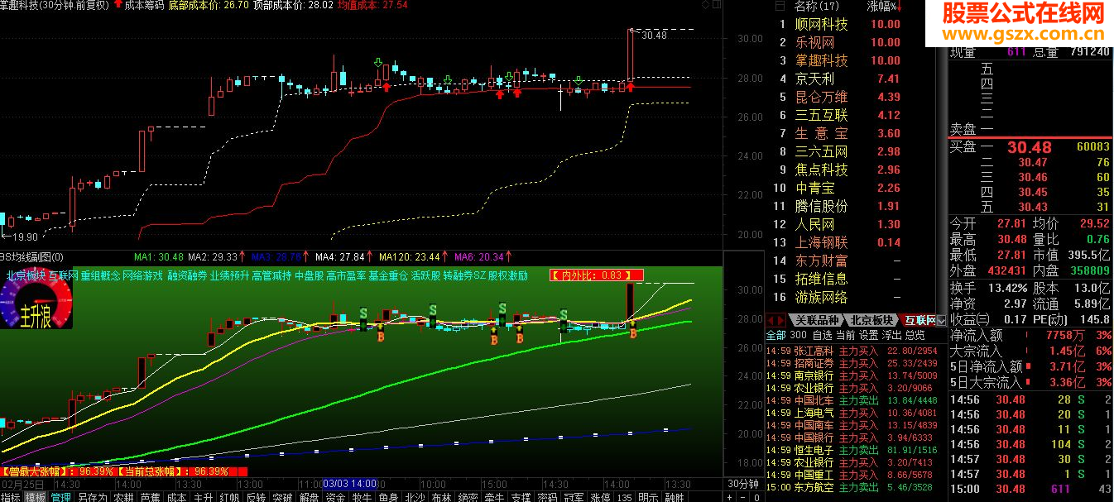The image size is (1114, 502).
Task: Select the 明示 template
Action: [650, 497]
